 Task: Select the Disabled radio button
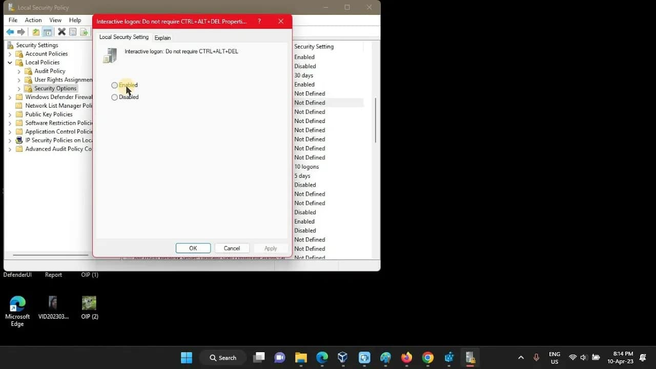[x=114, y=97]
